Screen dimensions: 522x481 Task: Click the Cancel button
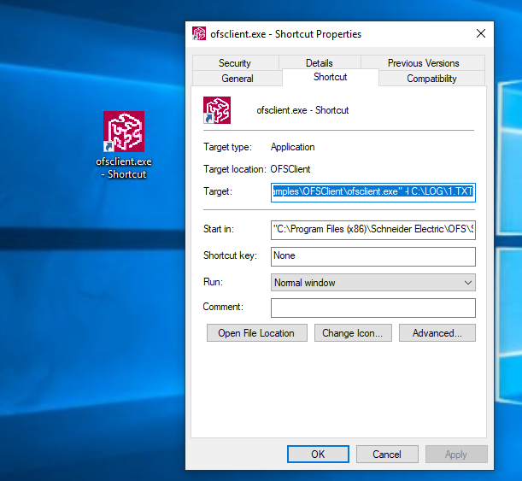tap(387, 454)
